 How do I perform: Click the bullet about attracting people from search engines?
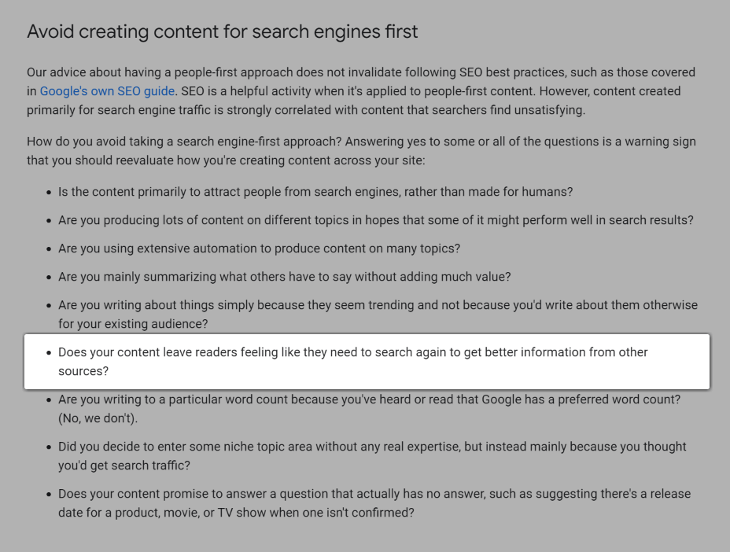pyautogui.click(x=315, y=192)
